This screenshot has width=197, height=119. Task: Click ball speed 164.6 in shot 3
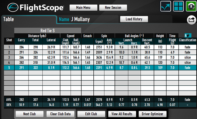(76, 58)
